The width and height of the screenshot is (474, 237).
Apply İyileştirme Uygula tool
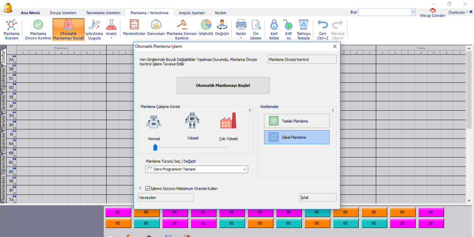point(94,29)
